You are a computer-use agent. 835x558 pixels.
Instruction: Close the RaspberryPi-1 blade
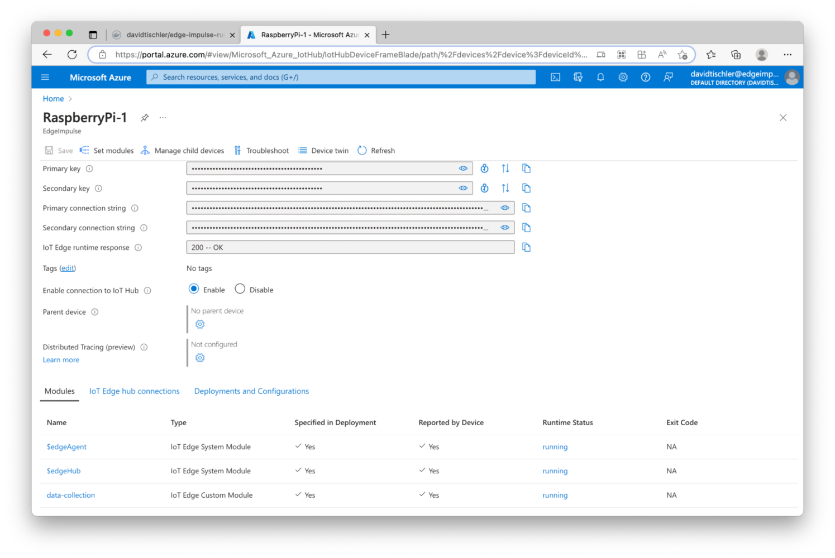point(783,118)
